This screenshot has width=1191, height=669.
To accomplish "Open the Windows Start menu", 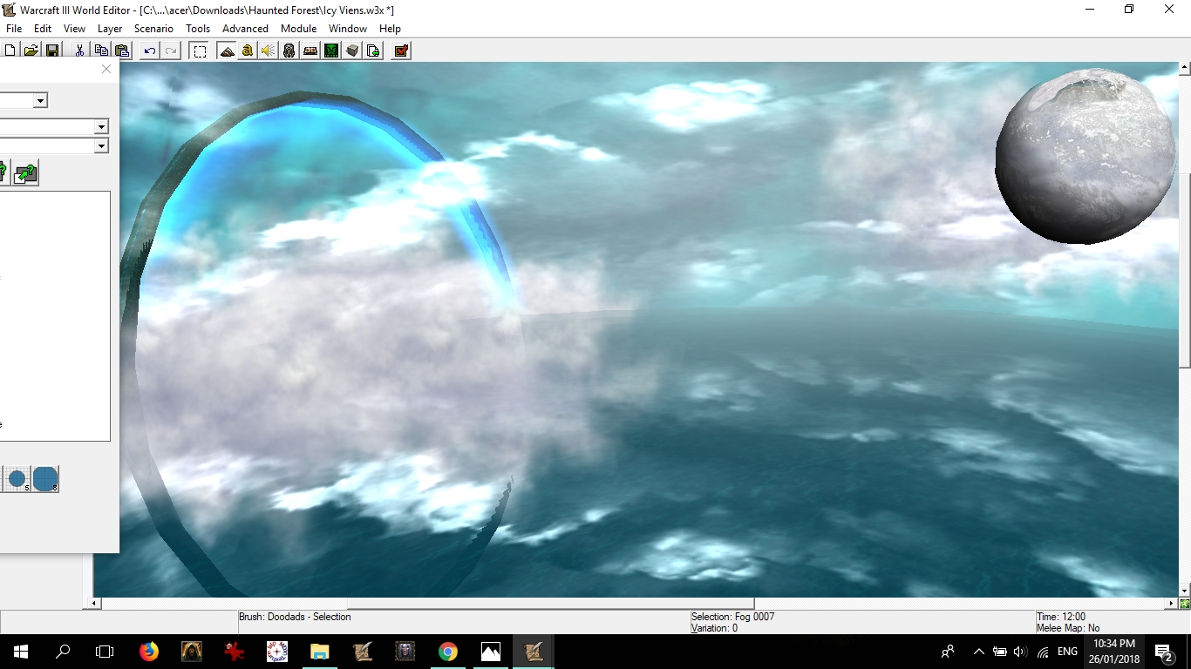I will [21, 652].
